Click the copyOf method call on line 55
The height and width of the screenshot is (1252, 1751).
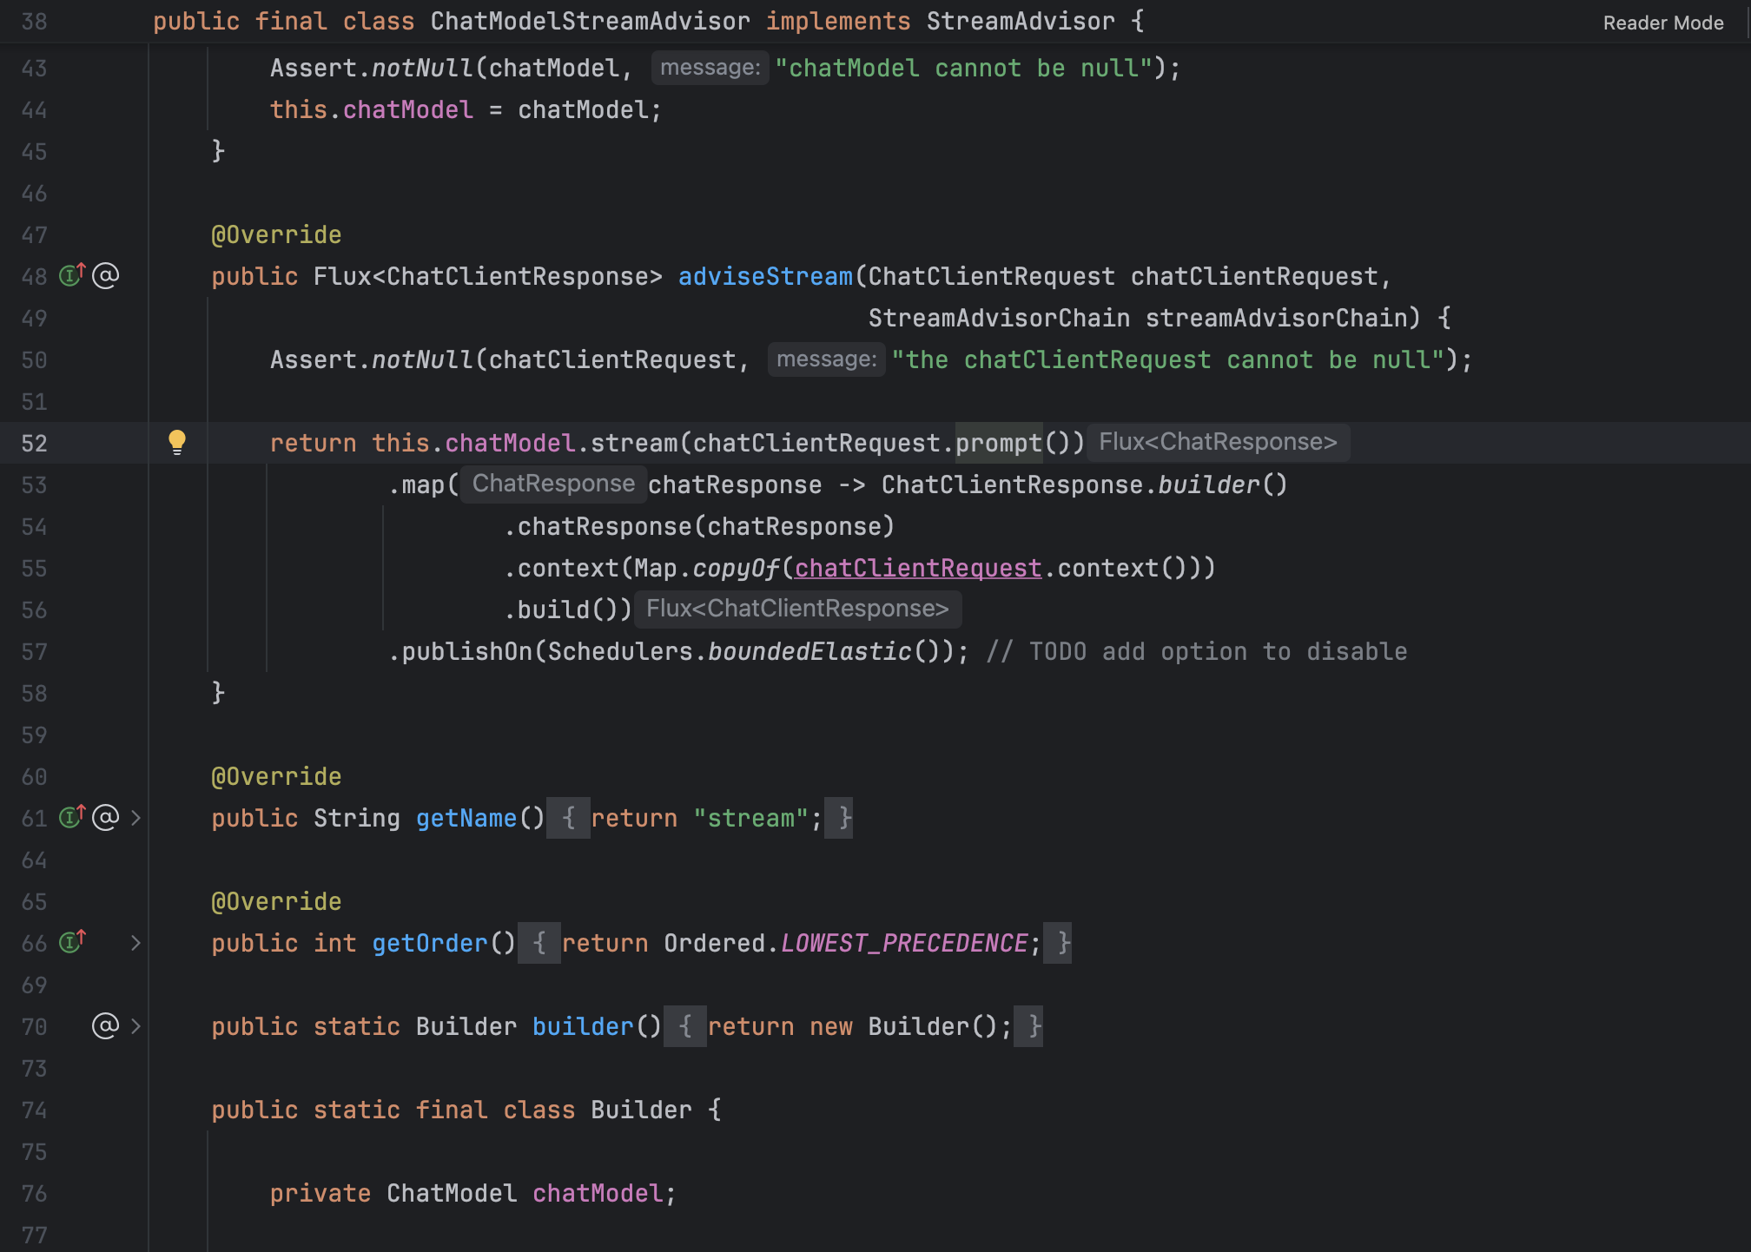(x=737, y=568)
